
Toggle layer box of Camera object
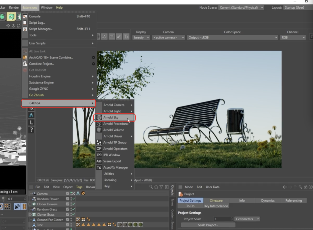click(68, 194)
